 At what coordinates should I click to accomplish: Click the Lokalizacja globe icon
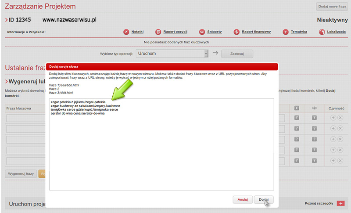pos(322,32)
